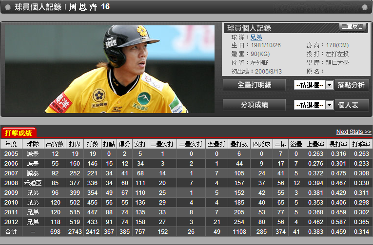Select the 打擊成績 tab
This screenshot has width=373, height=245.
[x=19, y=133]
